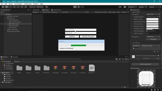Image resolution: width=162 pixels, height=91 pixels.
Task: Toggle Maximize On Play
Action: click(101, 12)
